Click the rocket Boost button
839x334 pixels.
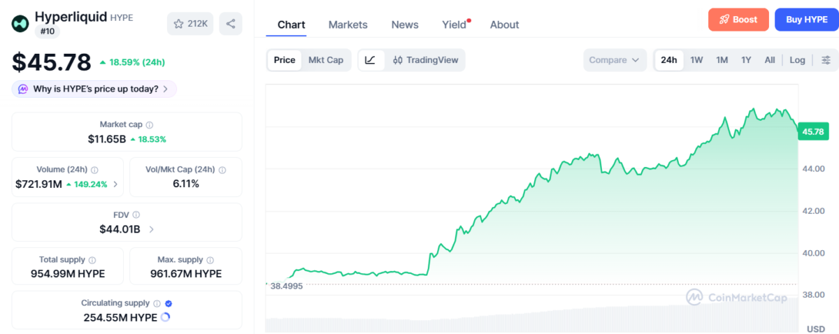738,20
